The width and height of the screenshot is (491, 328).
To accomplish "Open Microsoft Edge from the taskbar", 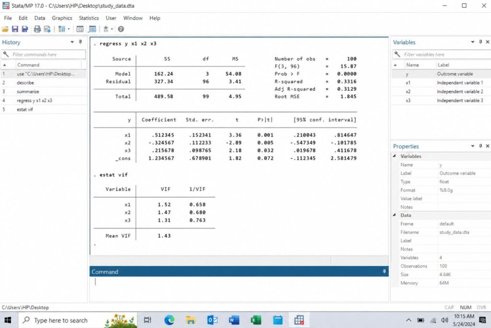I will 169,320.
